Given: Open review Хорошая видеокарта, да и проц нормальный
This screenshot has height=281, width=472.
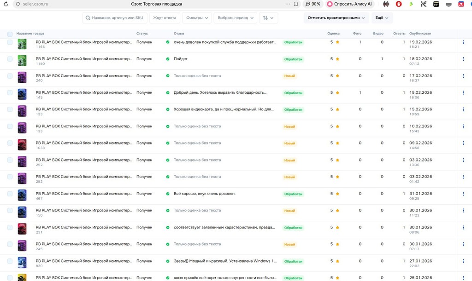Looking at the screenshot, I should [224, 109].
